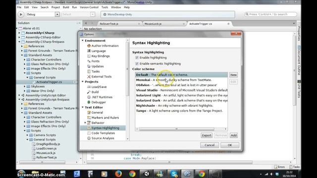Open the Search menu
This screenshot has width=317, height=178.
[x=45, y=7]
